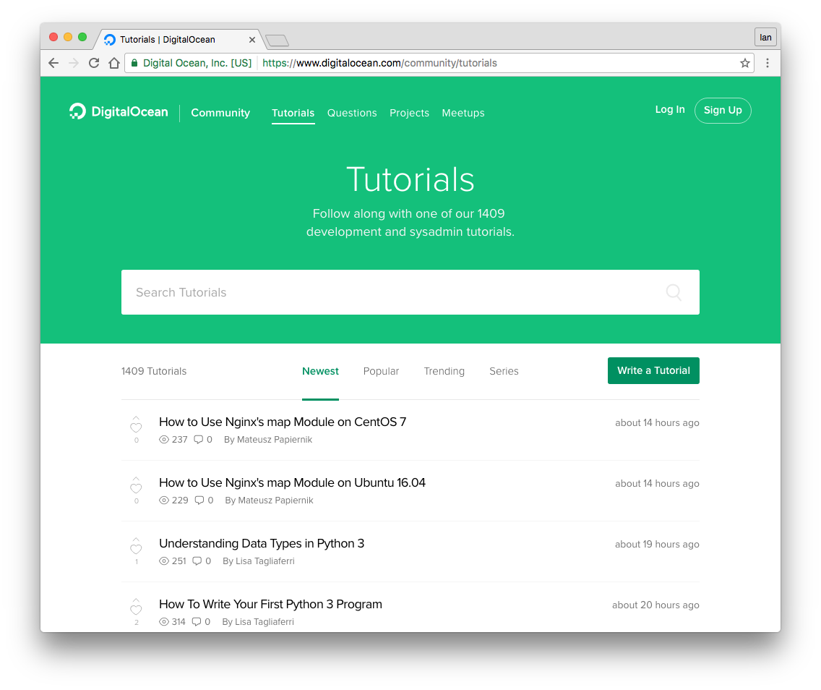Click author Lisa Tagliaferri on Understanding Data Types
The image size is (821, 690).
pyautogui.click(x=265, y=561)
